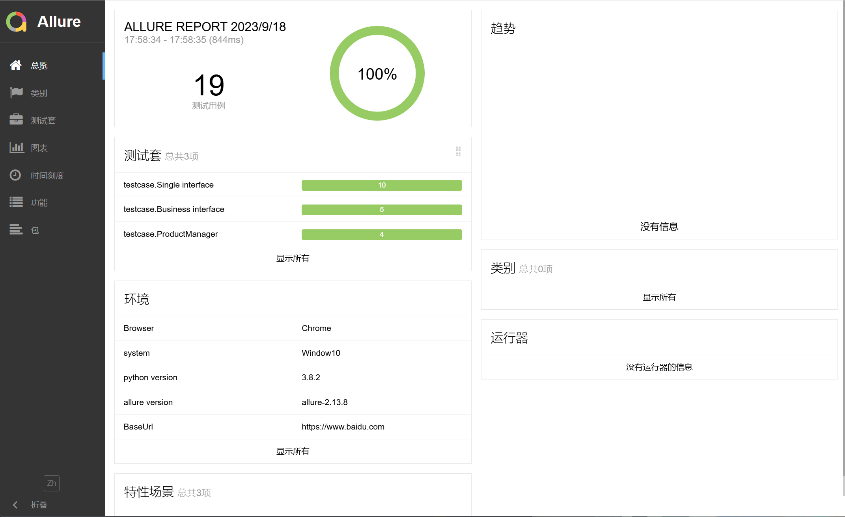
Task: Click the drag handle on 测试套 widget
Action: click(x=458, y=151)
